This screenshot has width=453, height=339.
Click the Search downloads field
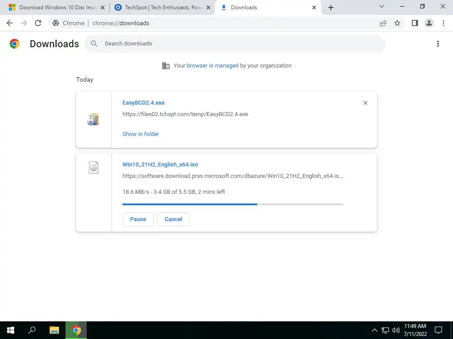coord(235,44)
